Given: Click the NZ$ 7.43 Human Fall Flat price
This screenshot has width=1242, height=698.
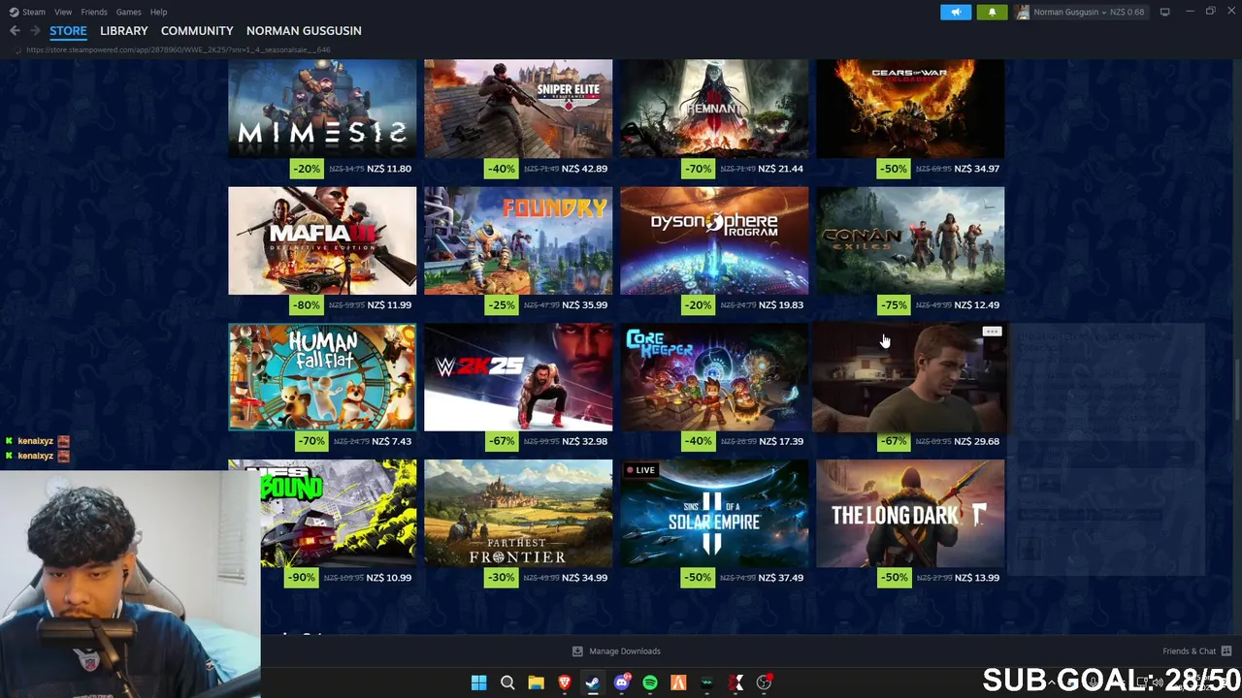Looking at the screenshot, I should [x=391, y=441].
